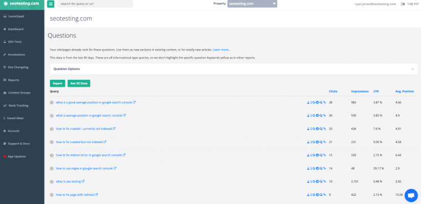Click the Log out link text
This screenshot has height=204, width=421.
click(413, 4)
